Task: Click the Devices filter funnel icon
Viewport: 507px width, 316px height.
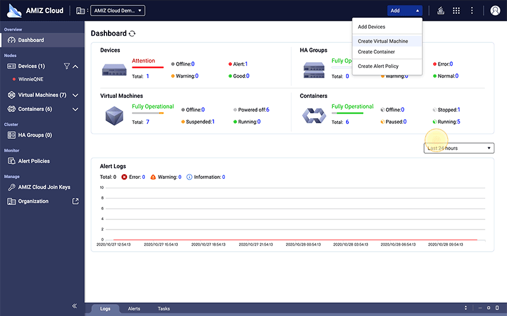Action: click(x=67, y=66)
